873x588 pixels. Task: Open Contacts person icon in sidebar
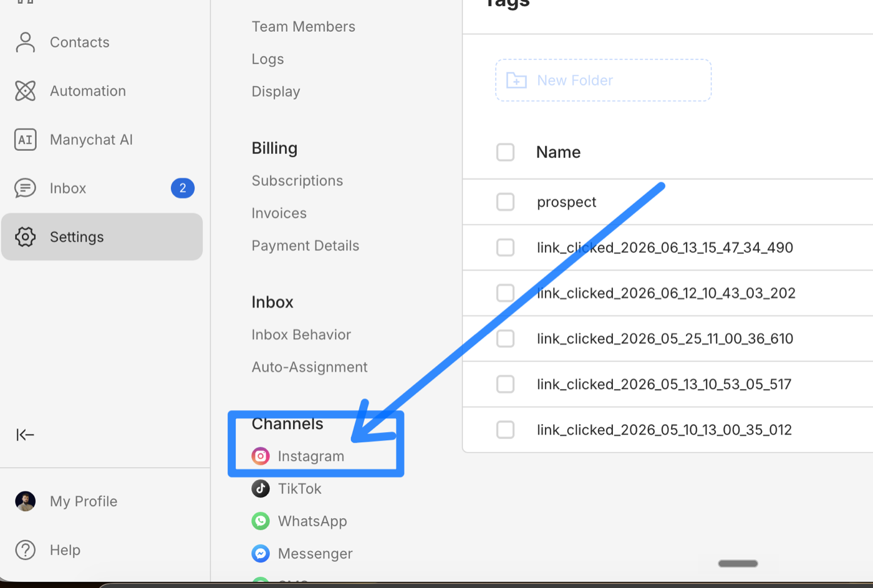click(x=25, y=42)
